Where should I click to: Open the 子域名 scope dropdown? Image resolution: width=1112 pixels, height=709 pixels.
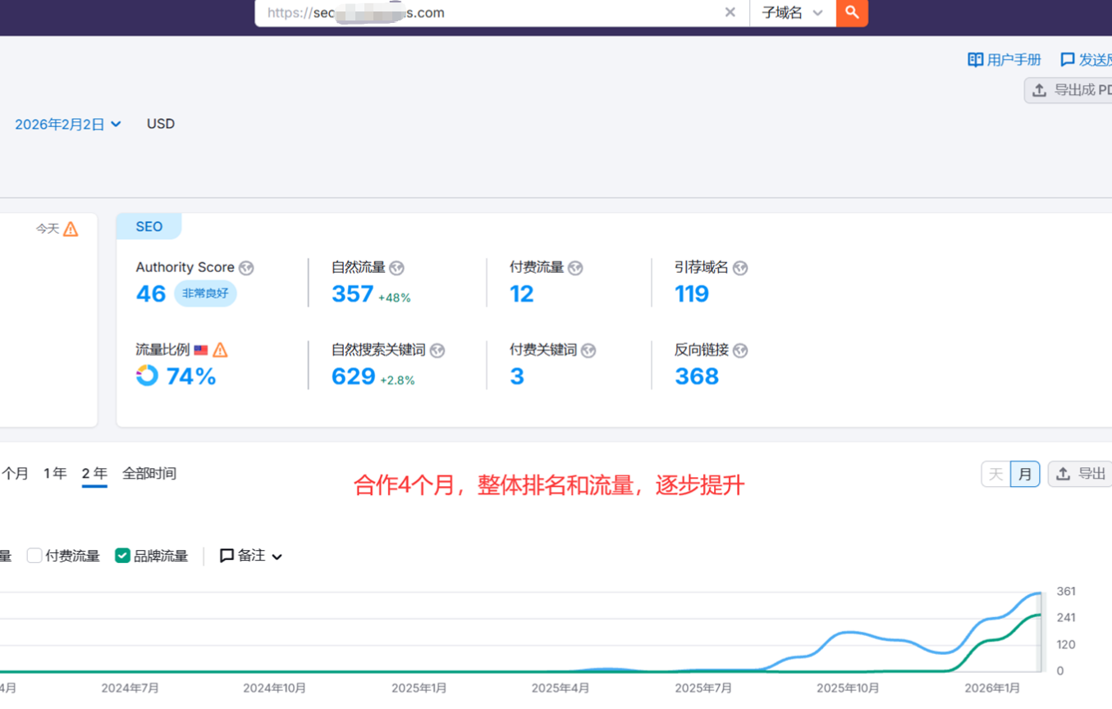pyautogui.click(x=792, y=12)
